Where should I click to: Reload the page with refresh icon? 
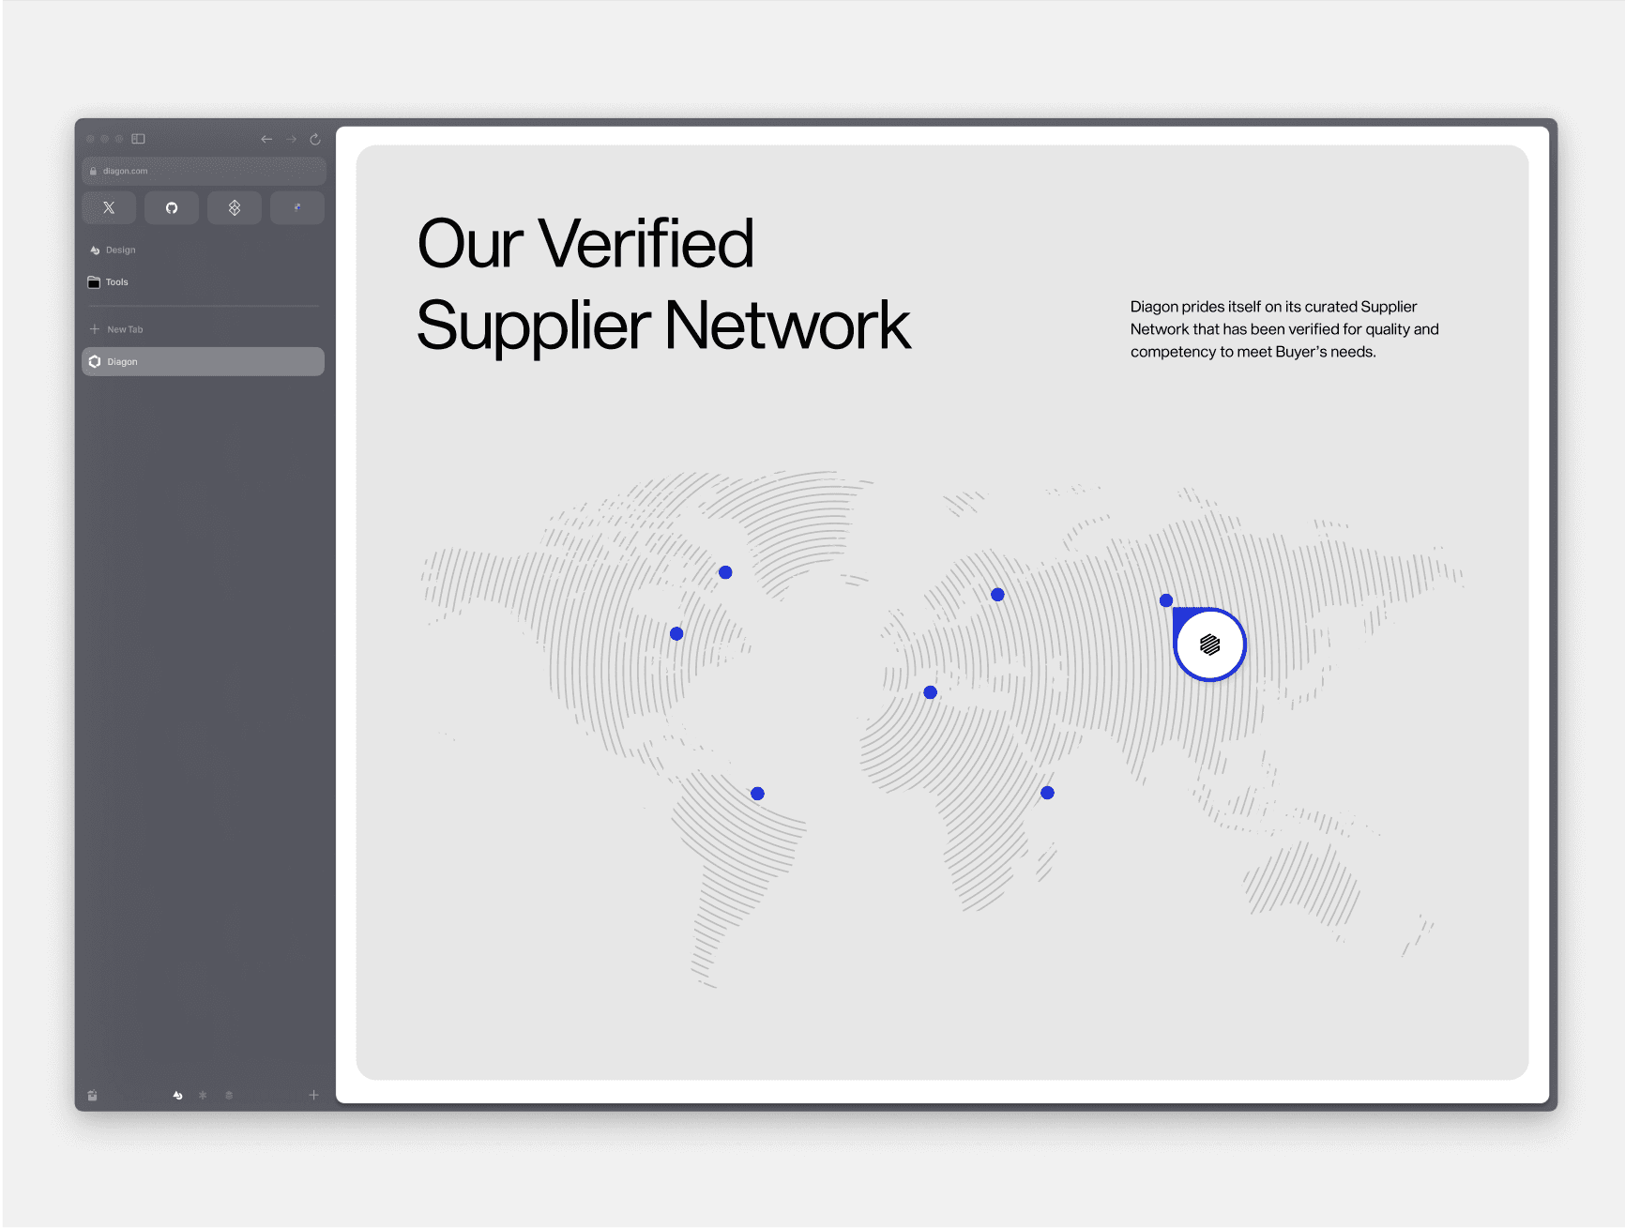coord(315,139)
